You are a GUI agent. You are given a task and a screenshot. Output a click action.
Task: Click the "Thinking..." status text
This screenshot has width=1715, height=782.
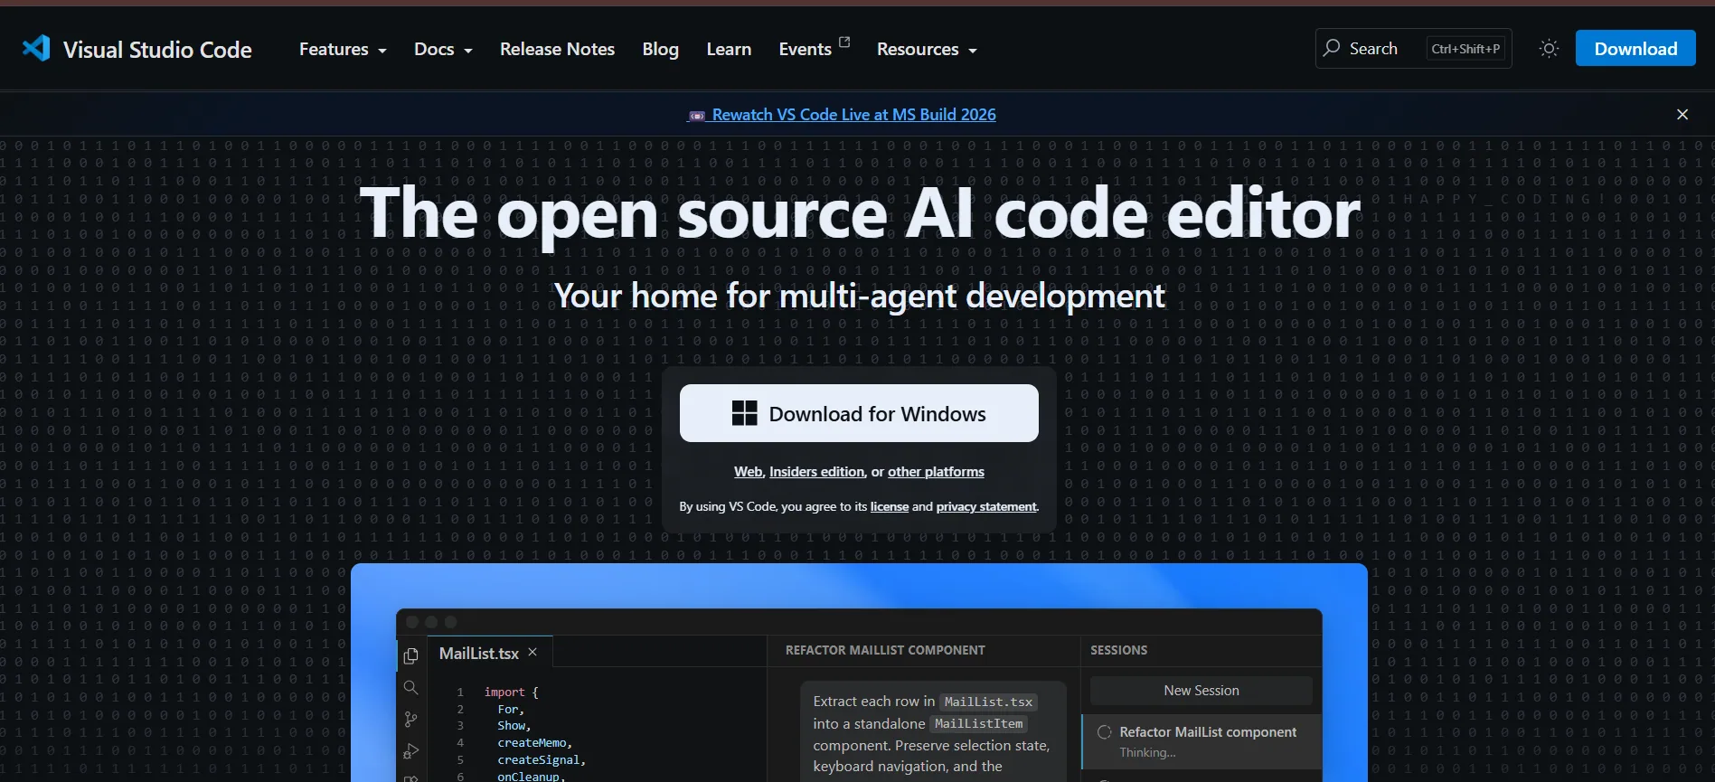pos(1147,753)
